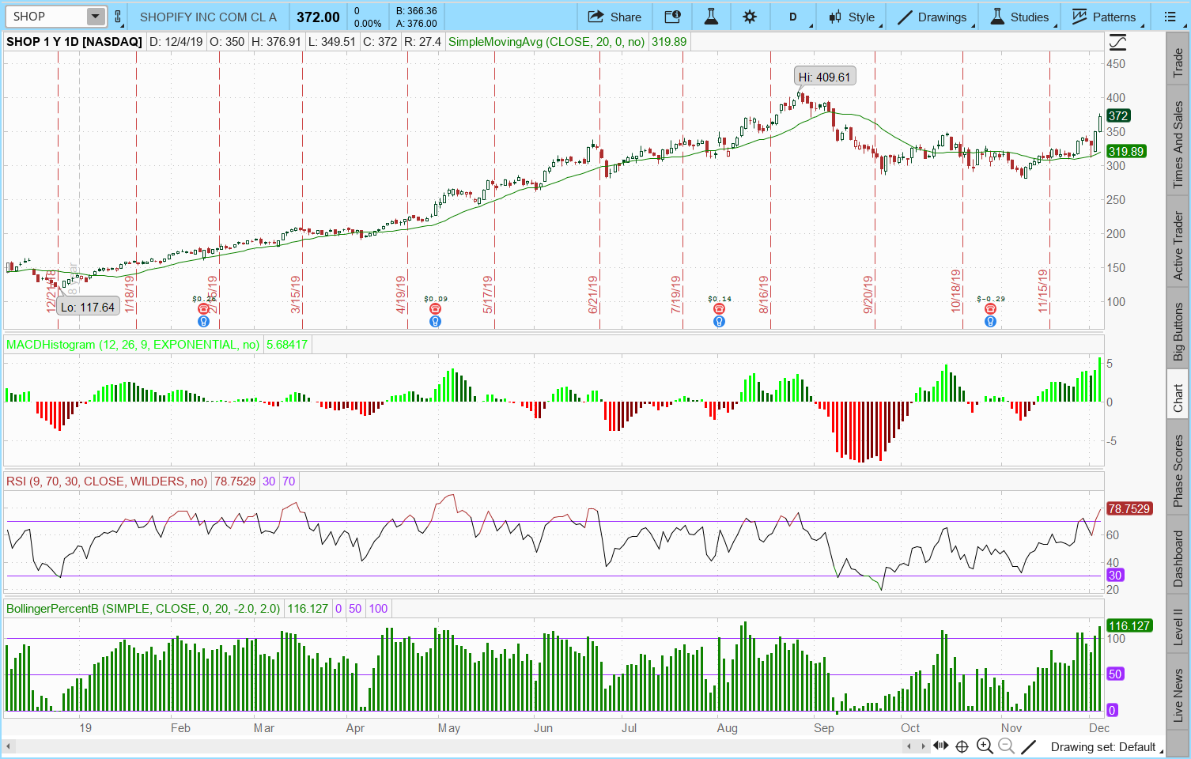Click the RSI study title label

tap(107, 481)
